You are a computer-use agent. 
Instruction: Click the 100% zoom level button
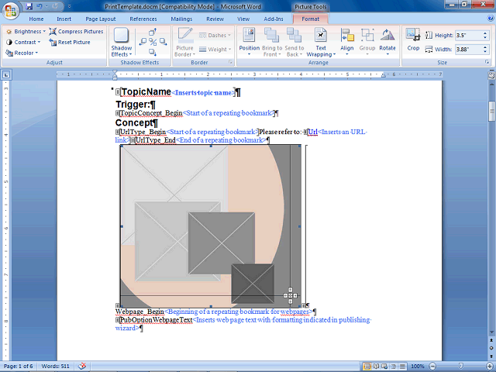tap(417, 366)
